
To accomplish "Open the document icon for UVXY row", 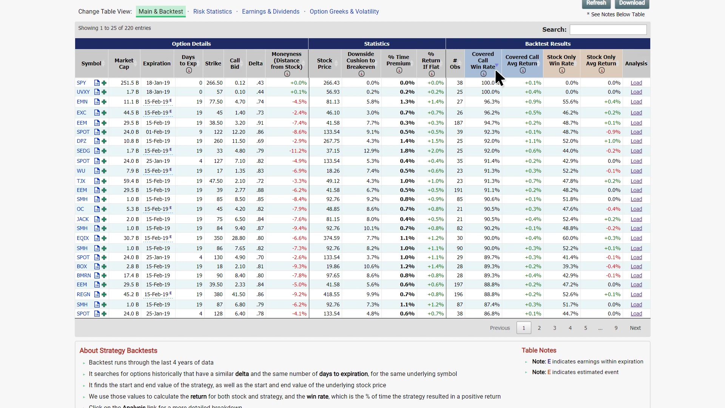I will pyautogui.click(x=97, y=92).
